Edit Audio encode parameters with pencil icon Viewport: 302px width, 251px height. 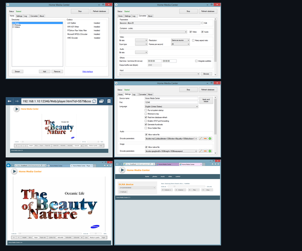(200, 139)
